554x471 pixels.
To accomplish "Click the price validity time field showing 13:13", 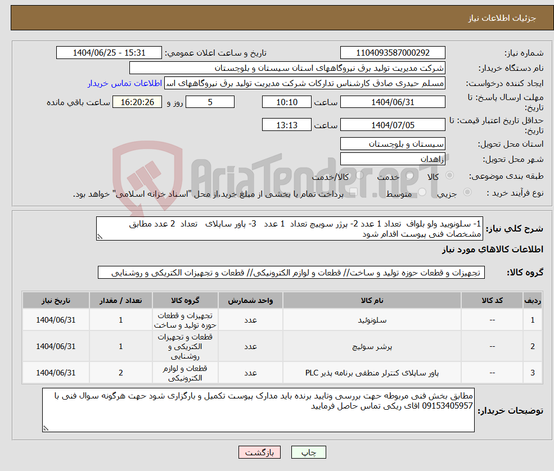I will click(287, 124).
